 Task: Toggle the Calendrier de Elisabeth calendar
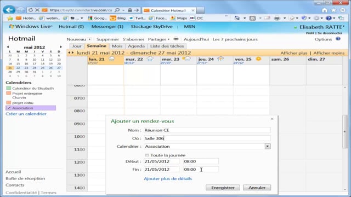9,88
